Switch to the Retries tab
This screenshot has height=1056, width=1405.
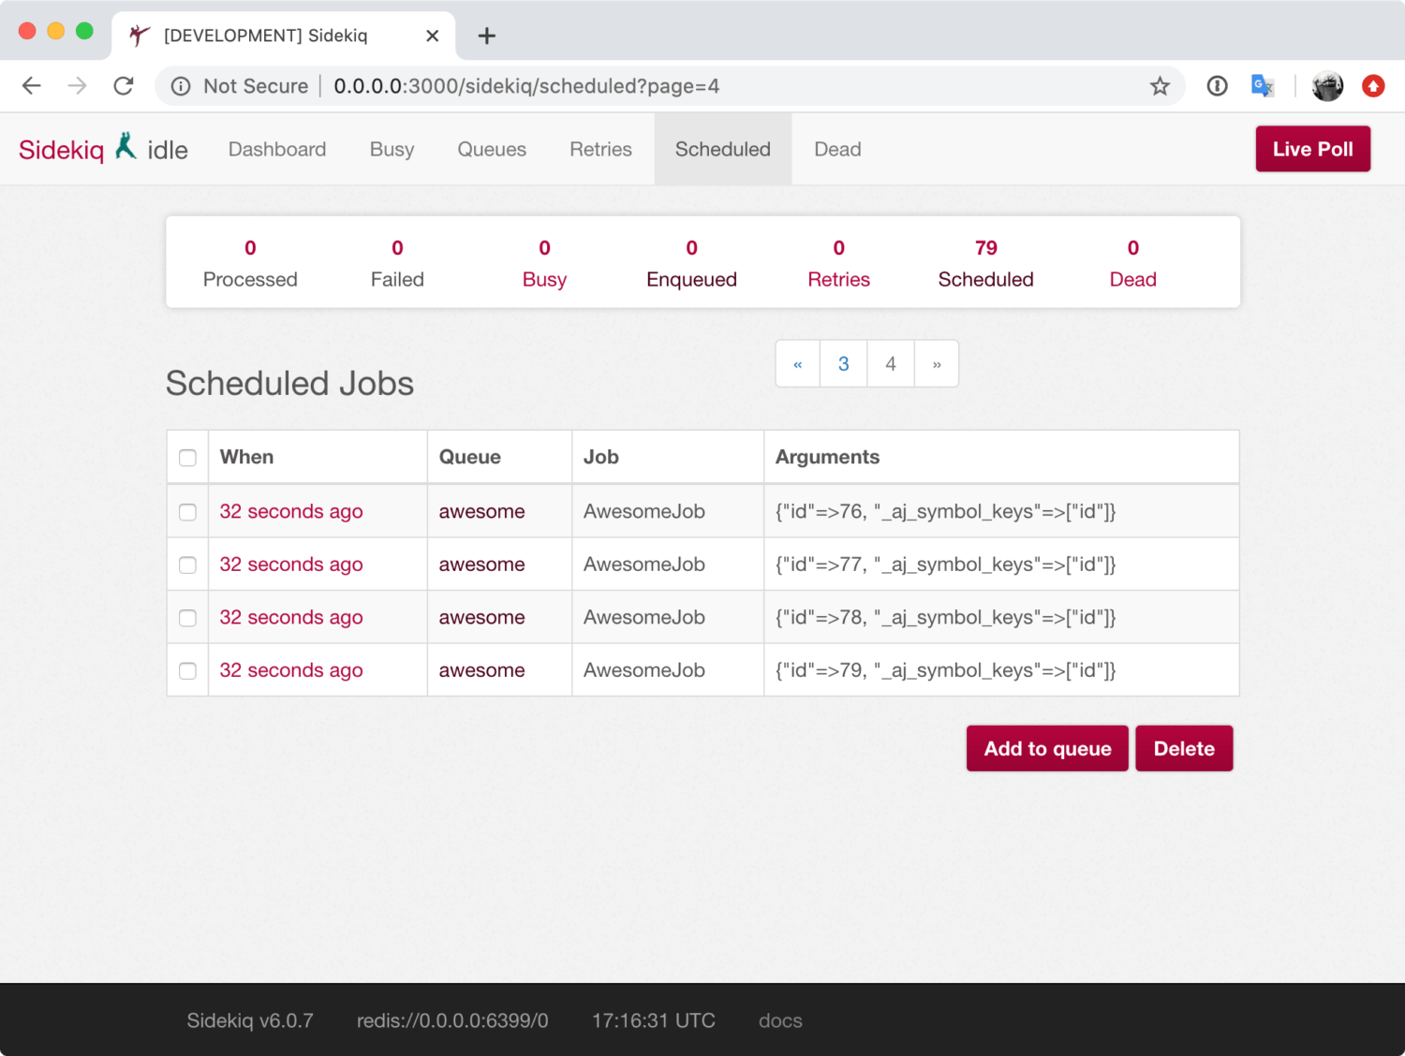(600, 150)
